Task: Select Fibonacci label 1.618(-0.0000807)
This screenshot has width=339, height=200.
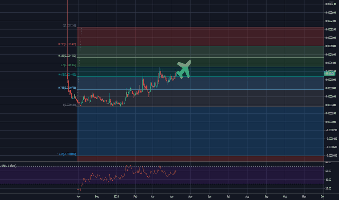Action: [x=67, y=154]
